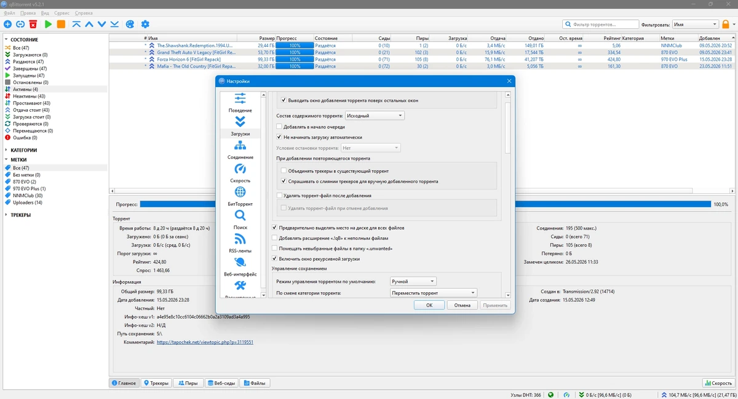The image size is (738, 399).
Task: Select the Загрузки section in settings dialog
Action: 240,126
